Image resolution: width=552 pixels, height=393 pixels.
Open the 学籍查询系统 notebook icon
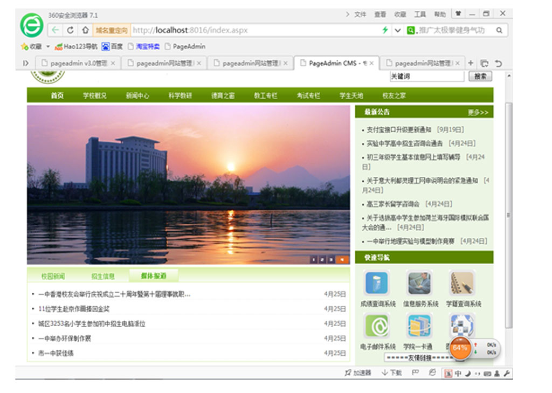[x=462, y=283]
